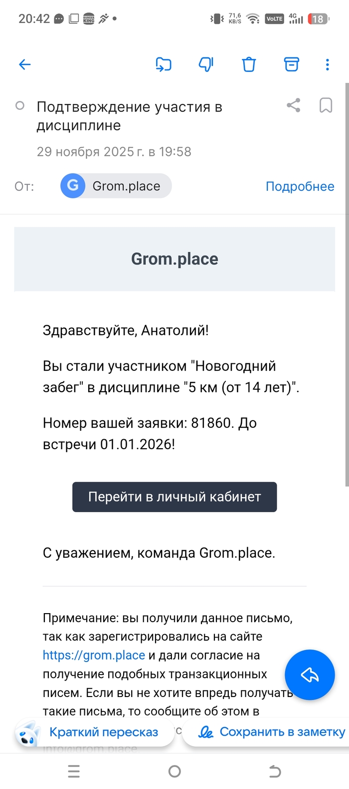
Task: Toggle the bookmark flag on email
Action: (x=326, y=105)
